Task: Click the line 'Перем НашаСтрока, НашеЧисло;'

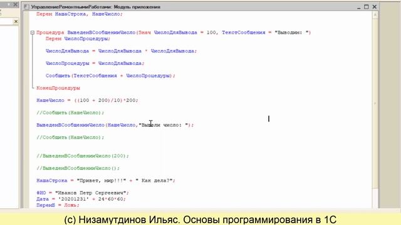Action: [80, 14]
